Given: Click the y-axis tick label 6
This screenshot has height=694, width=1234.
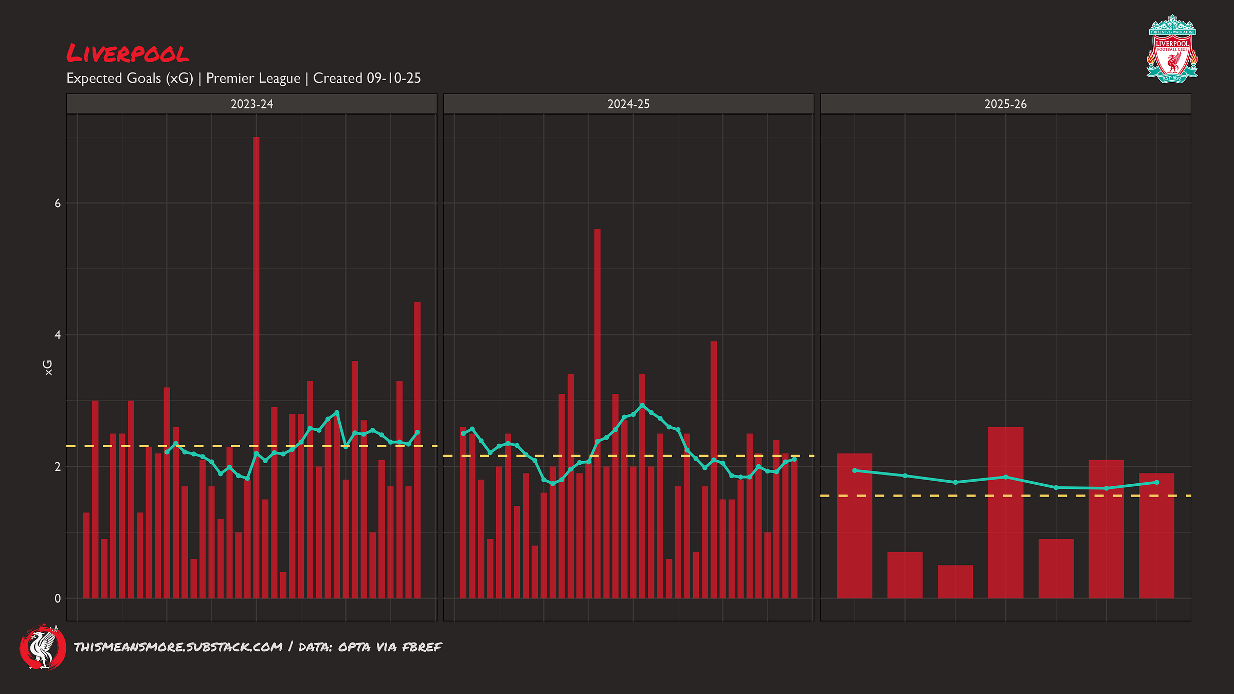Looking at the screenshot, I should 58,204.
